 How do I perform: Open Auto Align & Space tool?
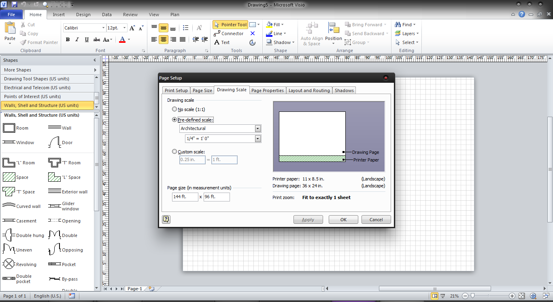312,34
